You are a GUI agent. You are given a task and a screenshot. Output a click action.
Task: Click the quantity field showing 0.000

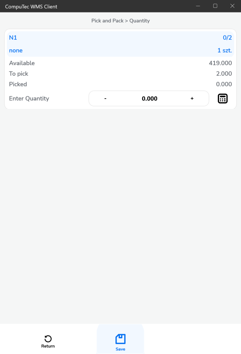click(x=148, y=98)
